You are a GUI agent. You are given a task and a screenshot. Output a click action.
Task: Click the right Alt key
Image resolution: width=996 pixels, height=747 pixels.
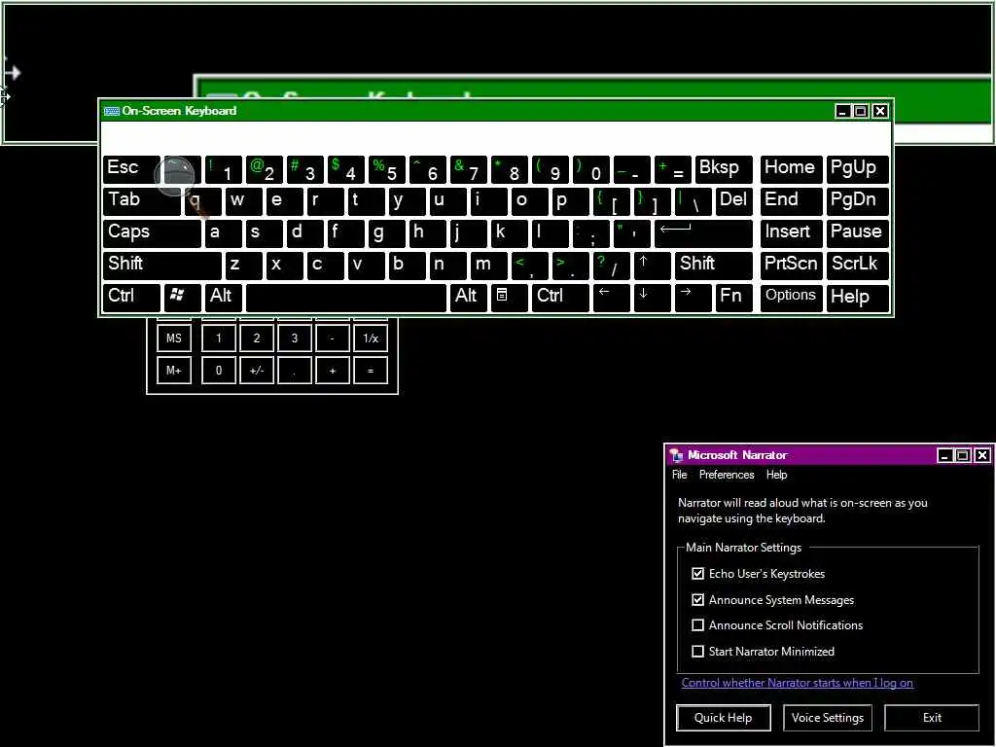[x=468, y=296]
